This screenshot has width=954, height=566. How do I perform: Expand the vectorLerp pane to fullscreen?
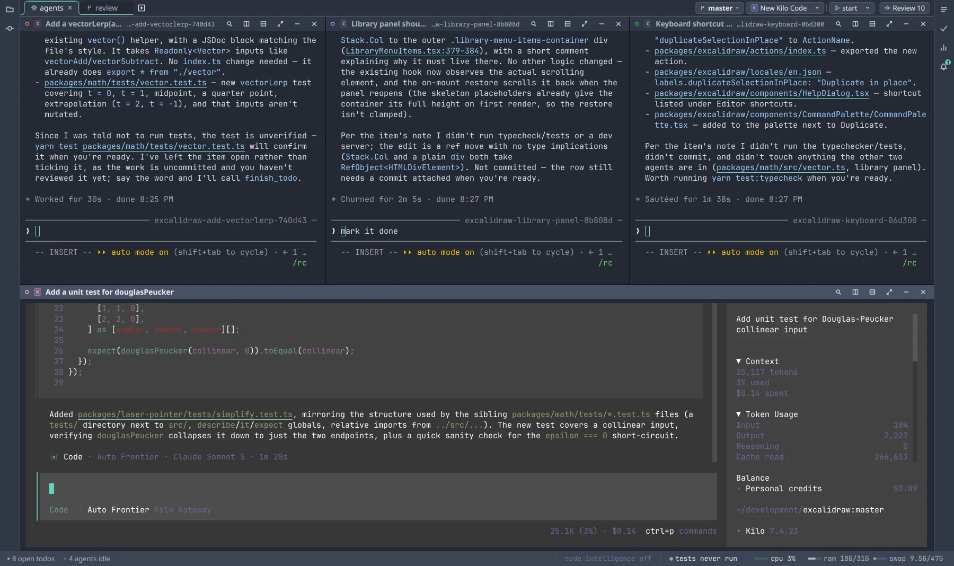(280, 24)
